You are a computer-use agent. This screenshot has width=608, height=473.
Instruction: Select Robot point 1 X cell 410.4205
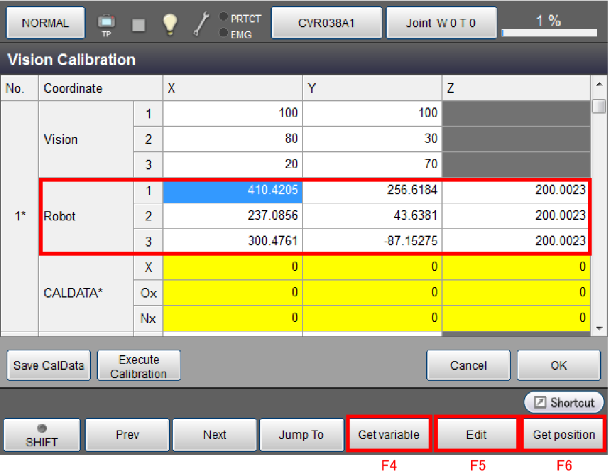point(232,191)
